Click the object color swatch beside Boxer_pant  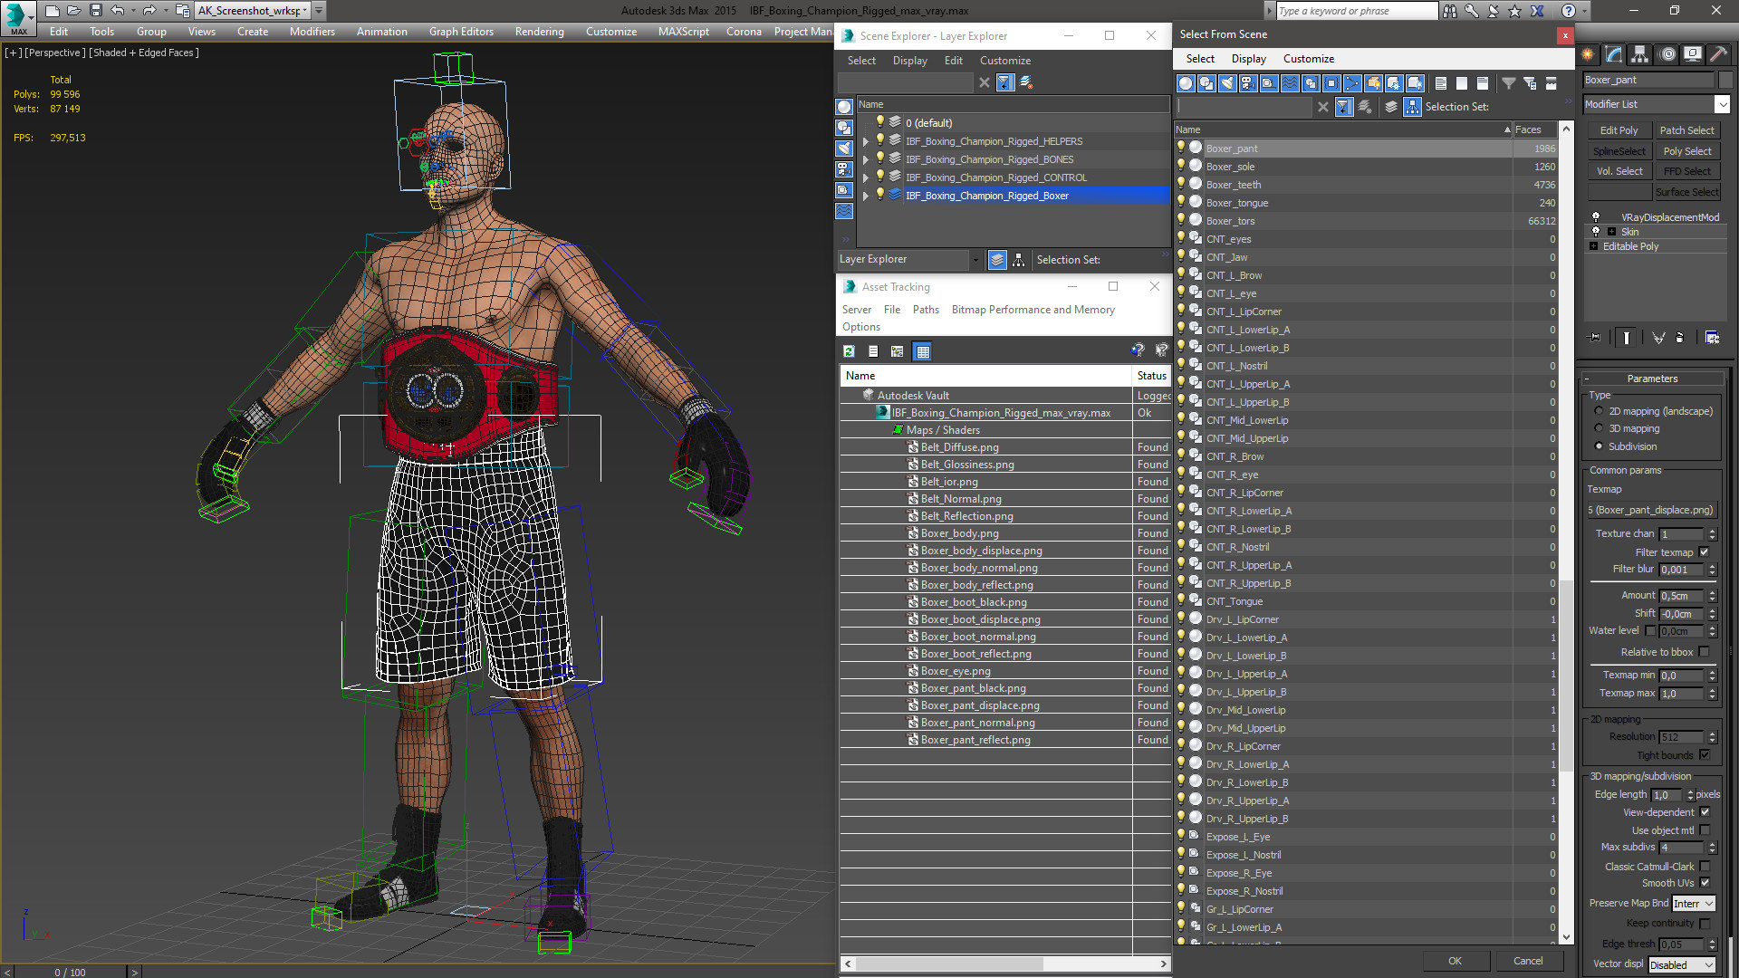tap(1725, 80)
